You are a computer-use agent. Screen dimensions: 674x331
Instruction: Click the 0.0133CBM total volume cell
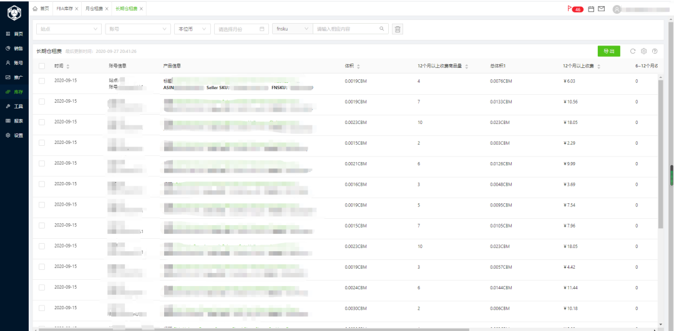click(501, 102)
